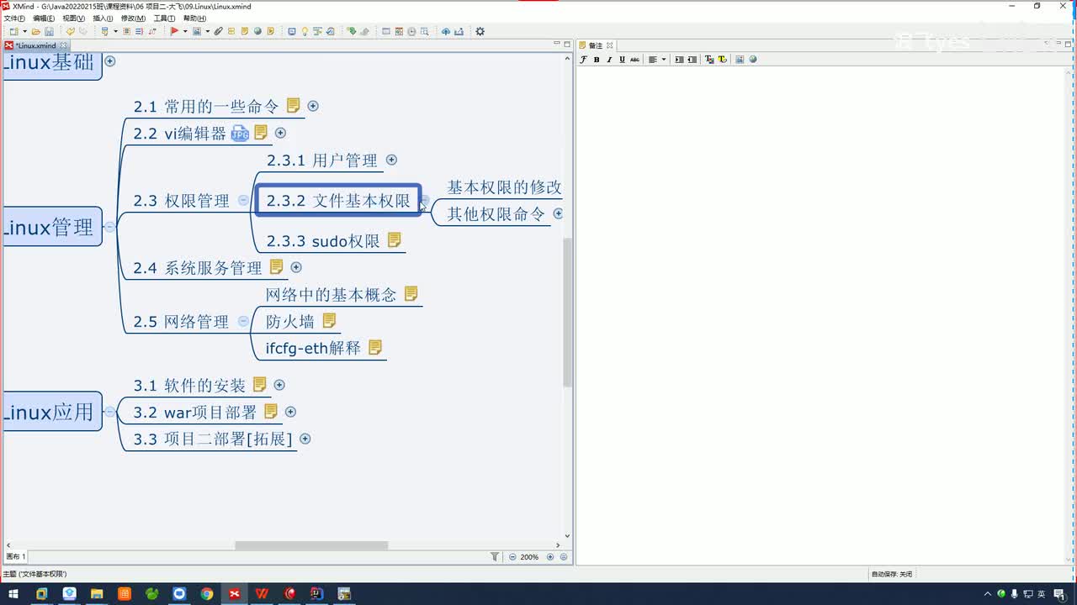Open note icon on 网络中的基本概念
1077x605 pixels.
[411, 294]
